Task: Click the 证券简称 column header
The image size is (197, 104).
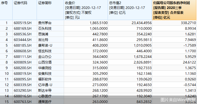Action: click(x=45, y=3)
